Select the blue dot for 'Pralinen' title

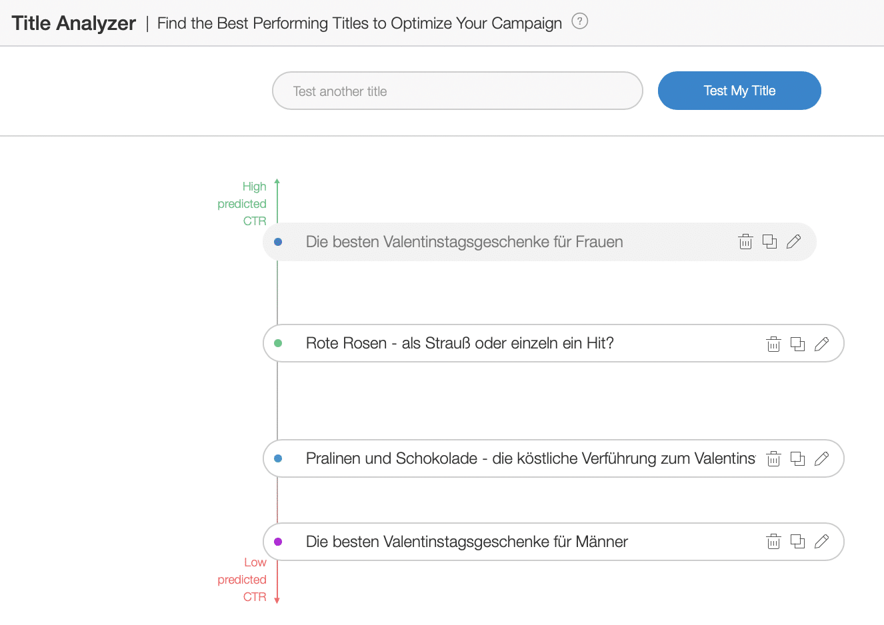278,458
